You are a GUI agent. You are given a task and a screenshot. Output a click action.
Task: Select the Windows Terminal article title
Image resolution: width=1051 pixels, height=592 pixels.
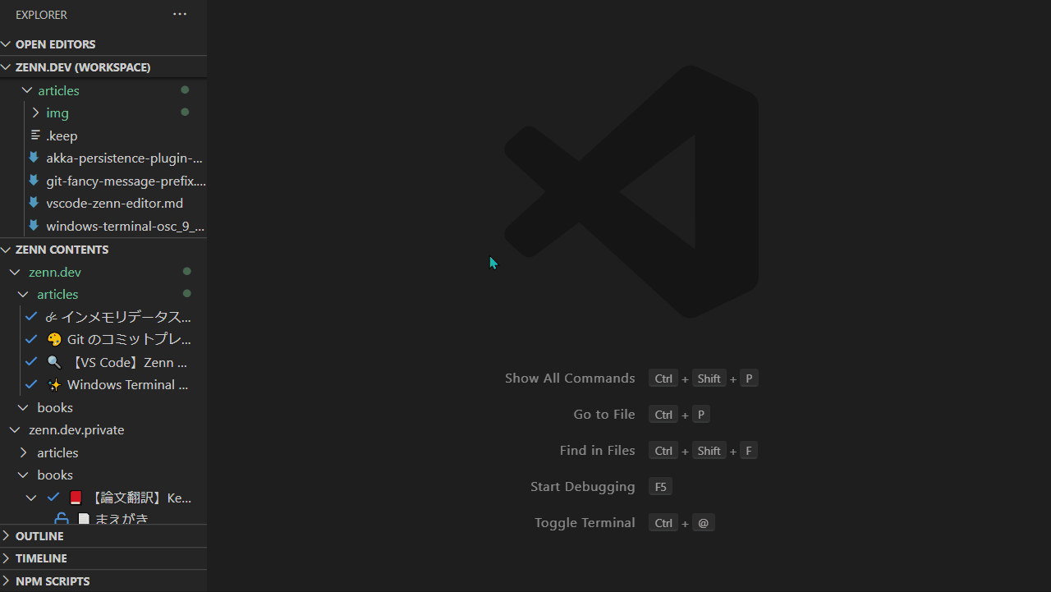pos(128,384)
